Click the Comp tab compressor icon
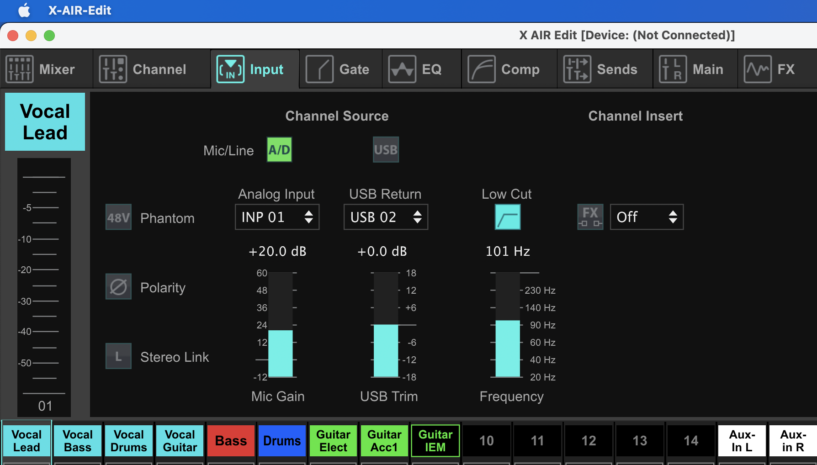 (x=482, y=69)
